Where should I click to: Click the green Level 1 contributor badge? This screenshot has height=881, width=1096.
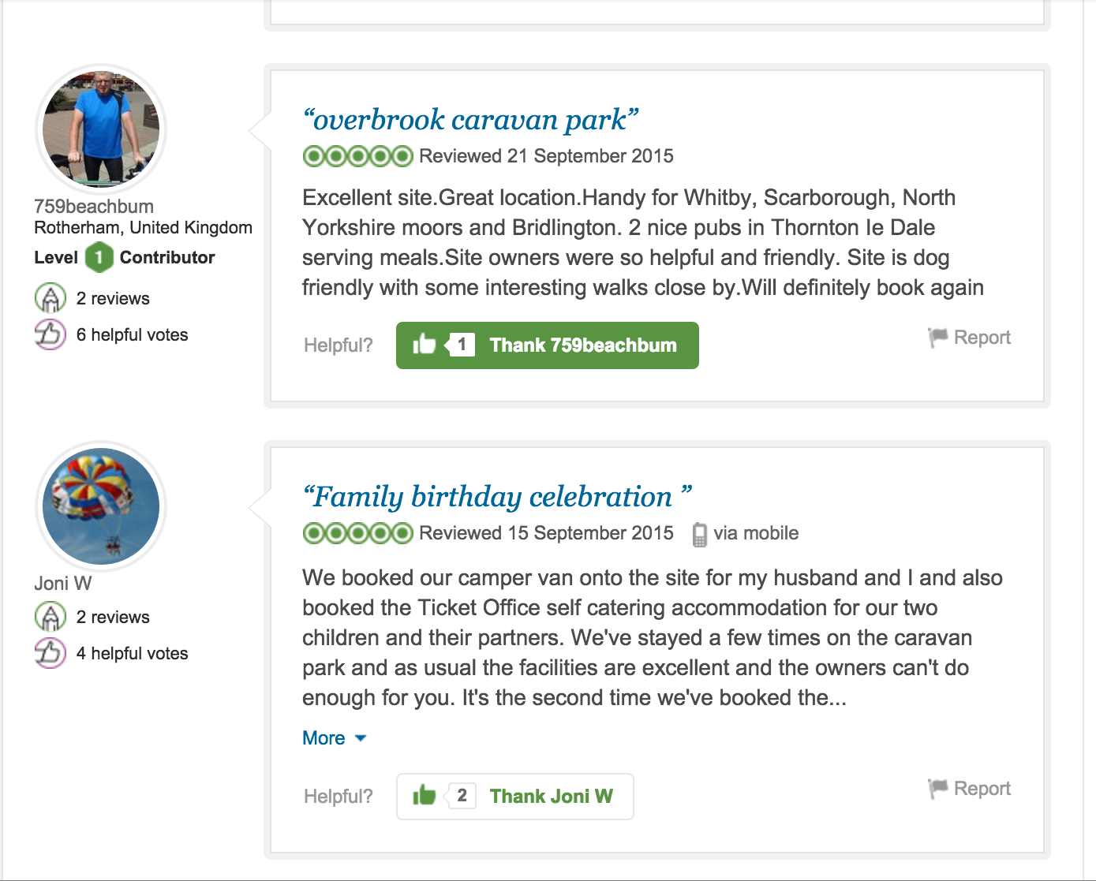pos(99,257)
